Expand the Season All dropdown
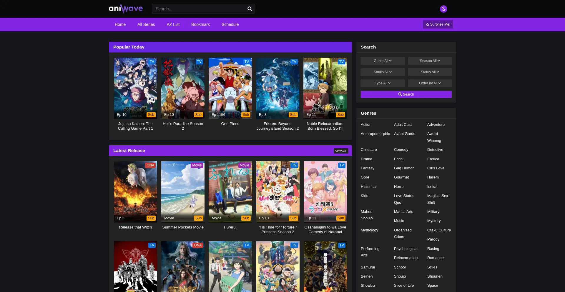This screenshot has width=565, height=292. coord(430,61)
